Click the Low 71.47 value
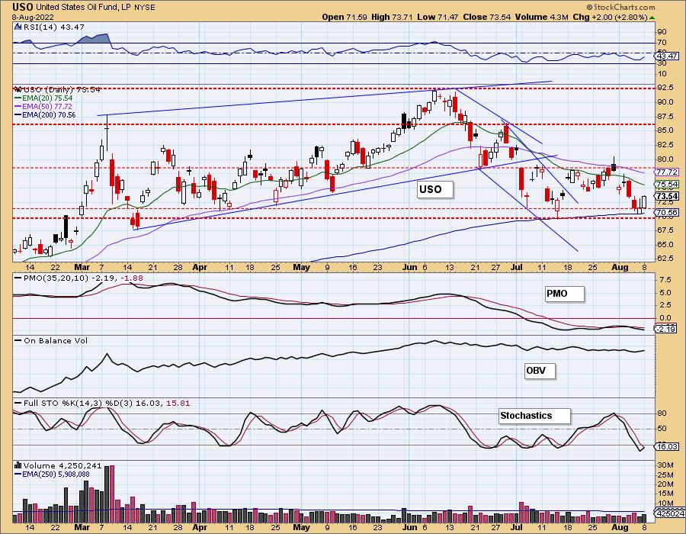Screen dimensions: 686x534 [x=438, y=17]
